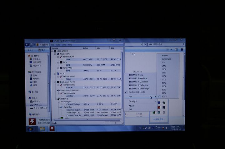The height and width of the screenshot is (149, 225).
Task: Click the Fans PWM icon
Action: click(61, 68)
